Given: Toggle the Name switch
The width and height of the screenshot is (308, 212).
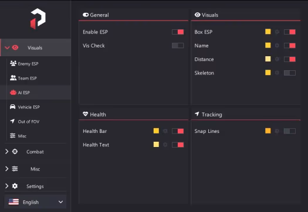Looking at the screenshot, I should coord(290,46).
